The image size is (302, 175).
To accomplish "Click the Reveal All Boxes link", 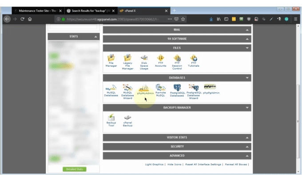I will [x=236, y=164].
